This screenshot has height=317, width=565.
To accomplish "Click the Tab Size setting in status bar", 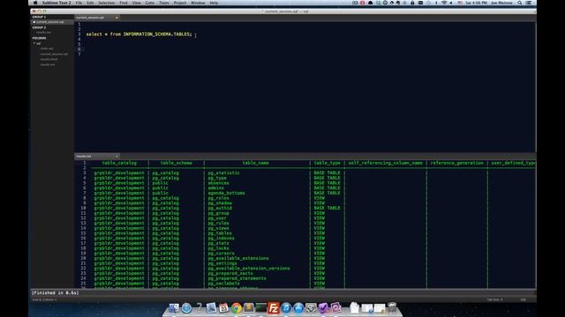I will 494,299.
